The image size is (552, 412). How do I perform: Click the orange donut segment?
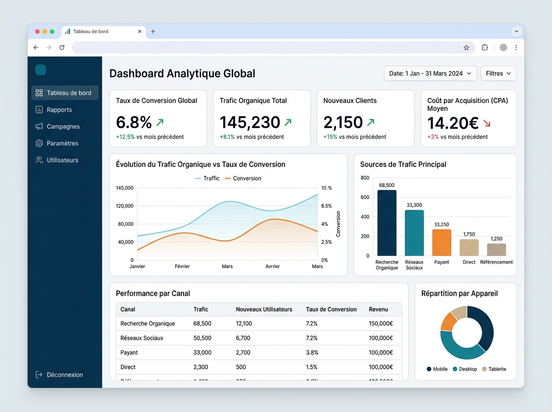pos(447,322)
